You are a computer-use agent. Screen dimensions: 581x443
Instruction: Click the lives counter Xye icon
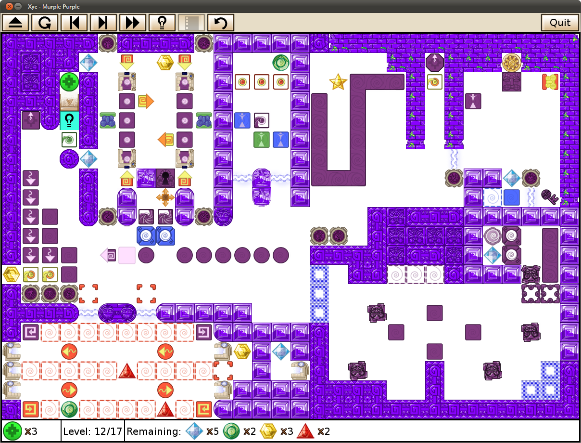[x=13, y=431]
